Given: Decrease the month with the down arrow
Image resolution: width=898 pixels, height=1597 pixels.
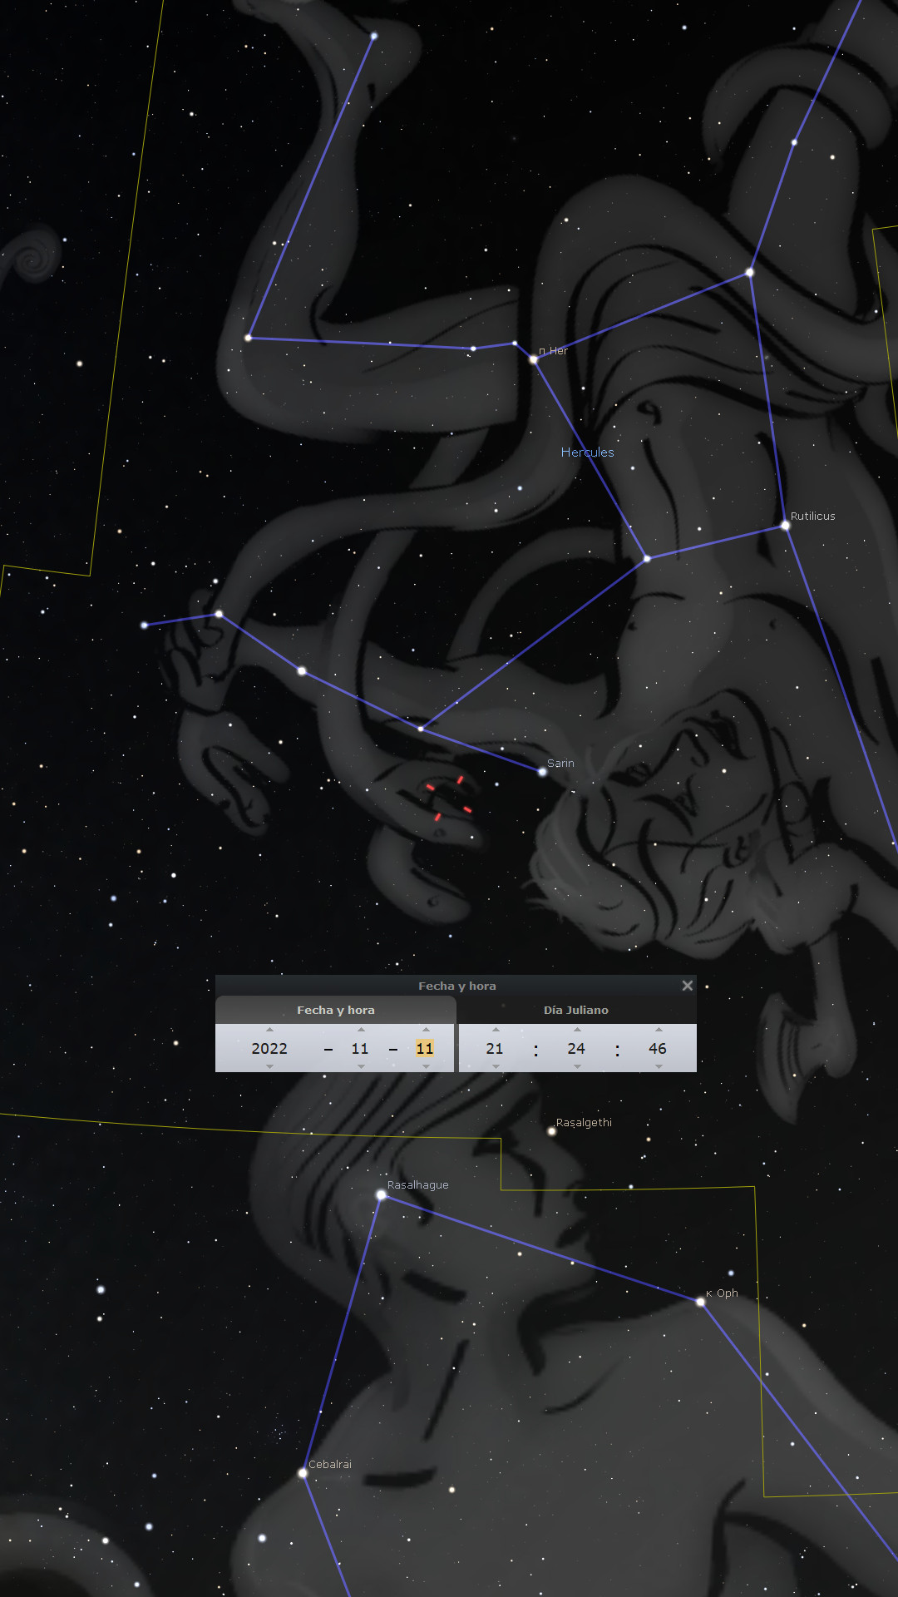Looking at the screenshot, I should (360, 1066).
